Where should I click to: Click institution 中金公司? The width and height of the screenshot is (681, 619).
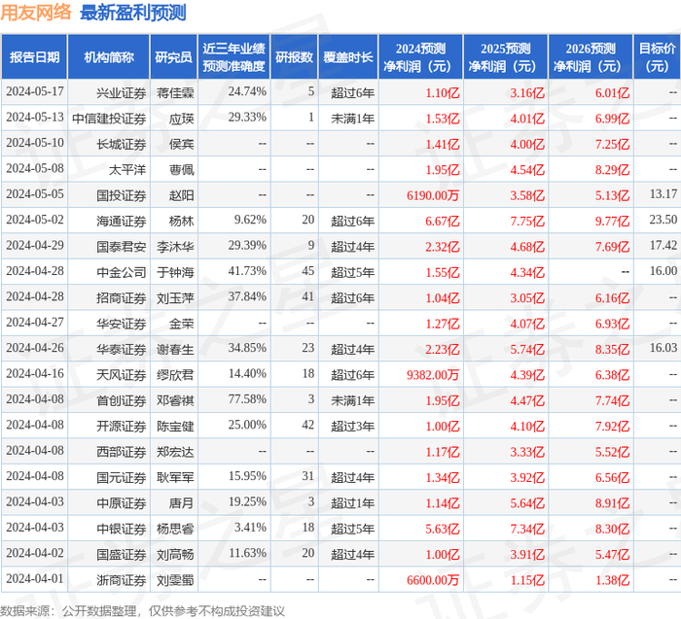click(x=122, y=272)
